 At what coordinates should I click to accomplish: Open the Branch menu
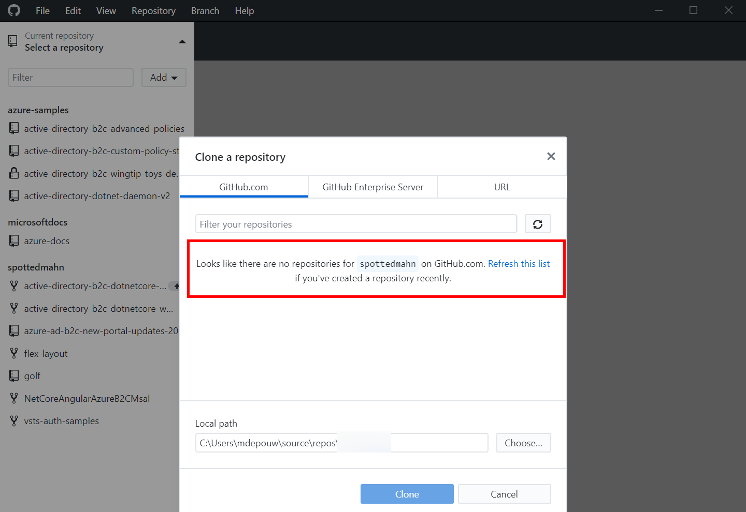coord(205,10)
